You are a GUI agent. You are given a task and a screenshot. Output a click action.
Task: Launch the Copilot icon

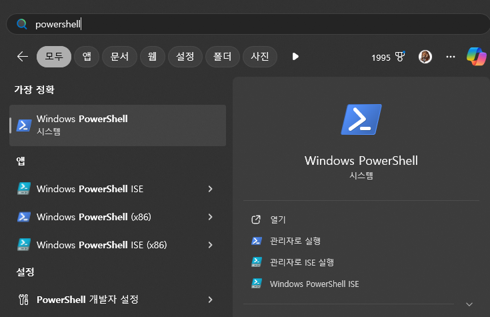(476, 57)
